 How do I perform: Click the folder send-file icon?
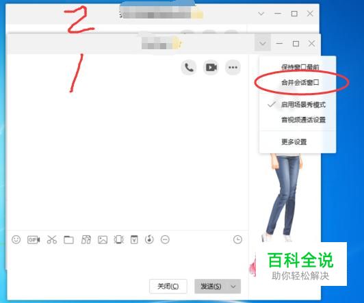[x=68, y=239]
